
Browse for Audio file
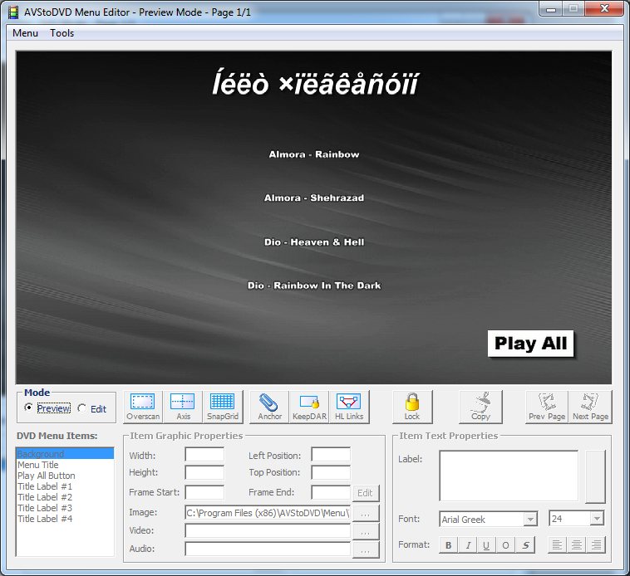365,550
